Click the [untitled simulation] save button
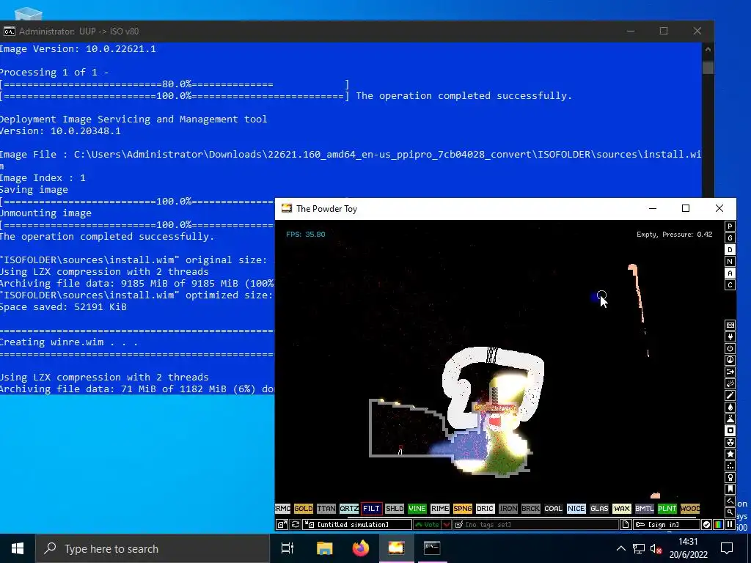 tap(357, 525)
